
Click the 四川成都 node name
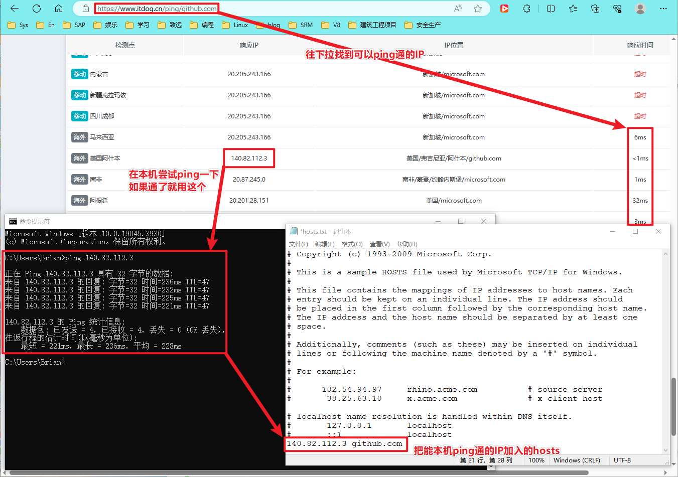102,116
